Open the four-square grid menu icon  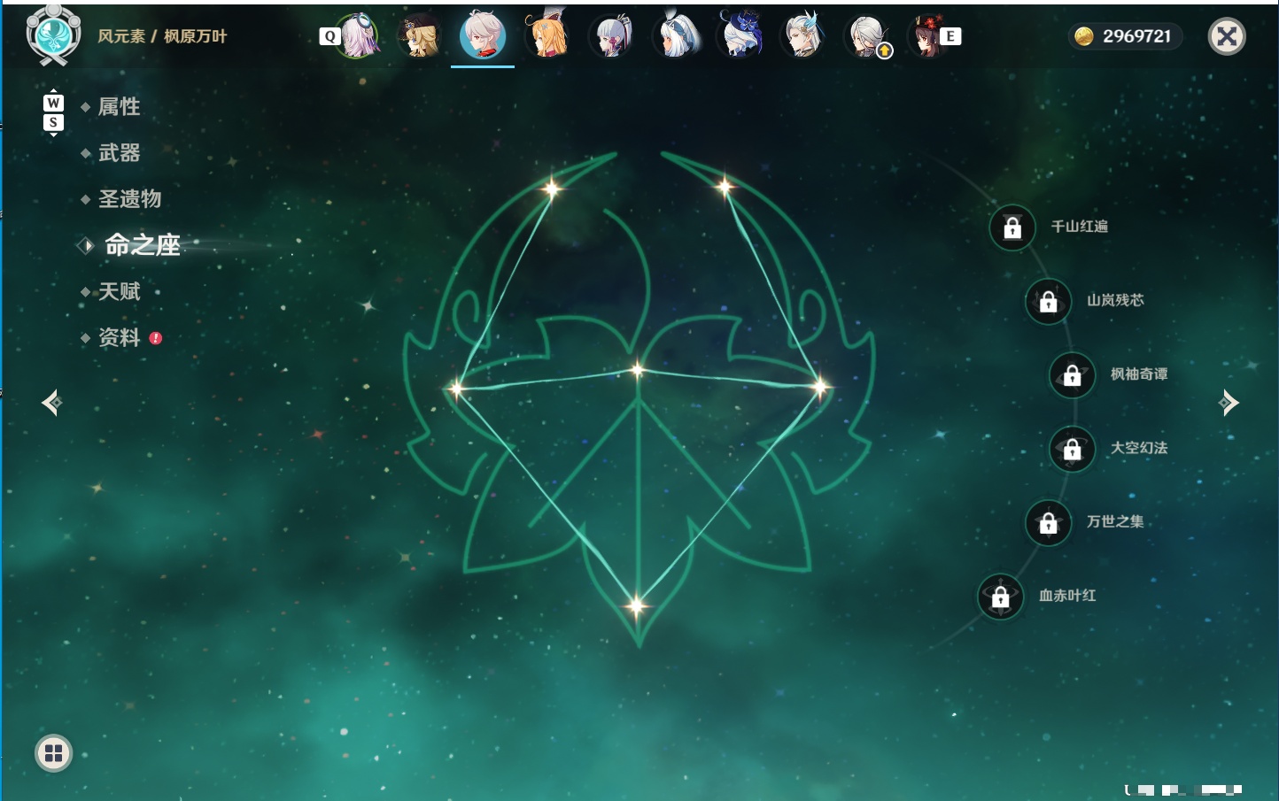pyautogui.click(x=53, y=753)
